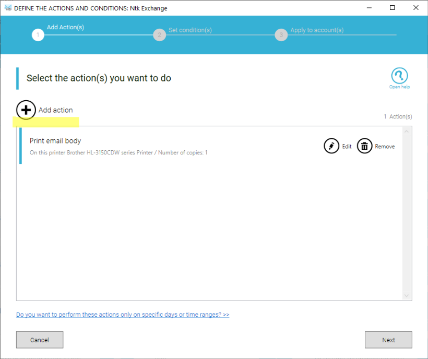This screenshot has width=428, height=359.
Task: Click the Add action label text
Action: 55,110
